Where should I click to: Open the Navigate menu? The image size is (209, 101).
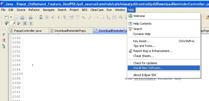49,10
